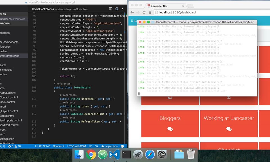Switch LF line ending setting
The image size is (270, 162).
[x=90, y=146]
